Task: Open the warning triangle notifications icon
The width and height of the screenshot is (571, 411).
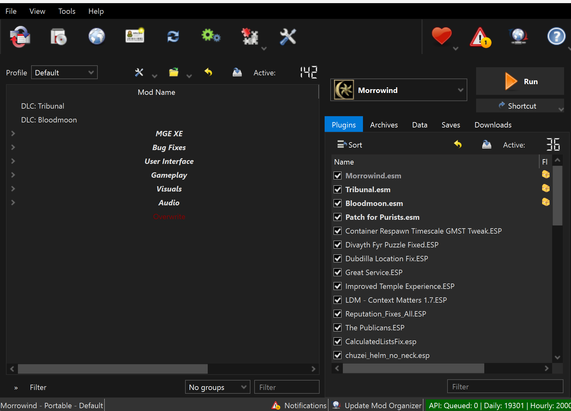Action: (x=480, y=37)
